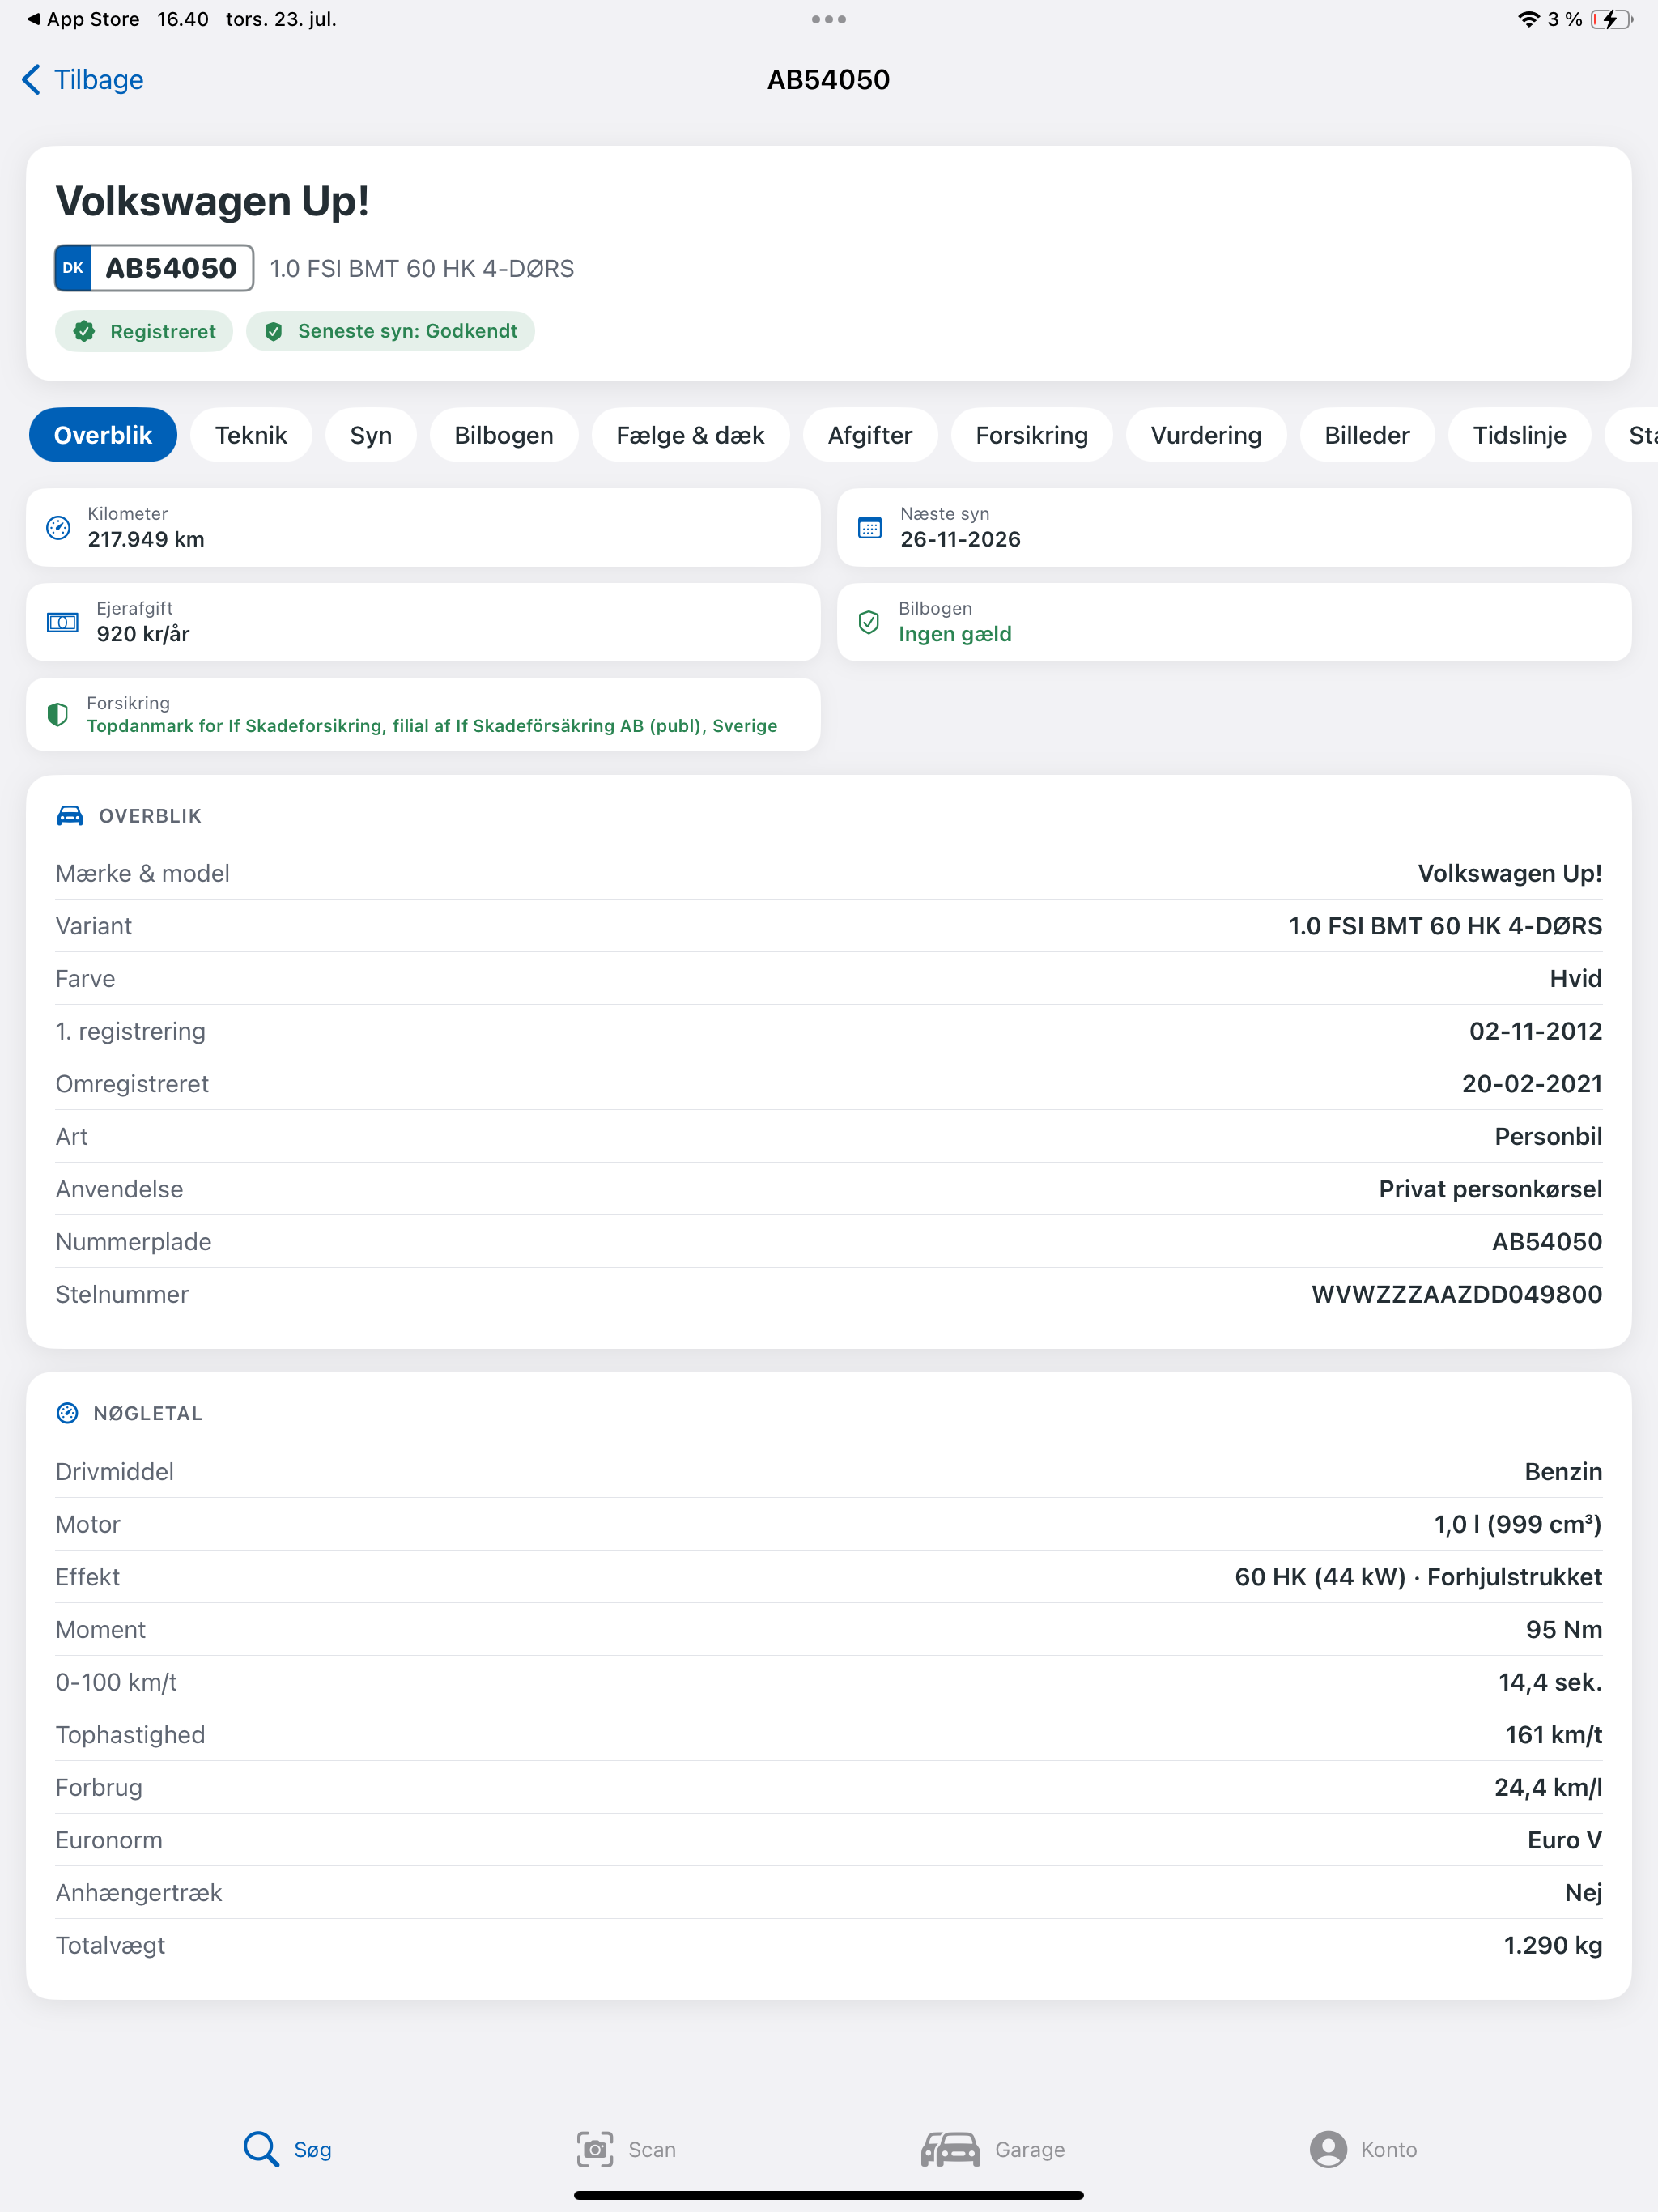This screenshot has width=1658, height=2212.
Task: Open the Bilbogen tab
Action: pos(504,435)
